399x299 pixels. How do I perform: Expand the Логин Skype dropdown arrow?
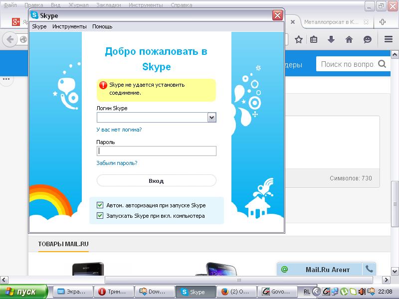(211, 118)
